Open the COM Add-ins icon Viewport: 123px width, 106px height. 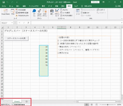tap(45, 13)
